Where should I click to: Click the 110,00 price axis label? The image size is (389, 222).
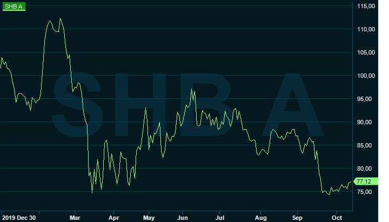click(x=366, y=29)
